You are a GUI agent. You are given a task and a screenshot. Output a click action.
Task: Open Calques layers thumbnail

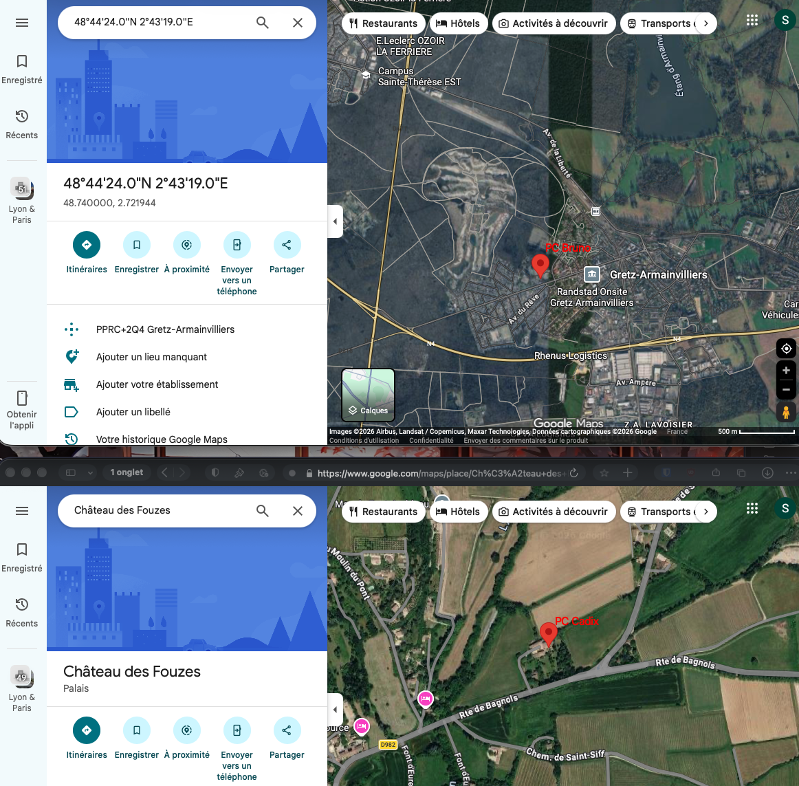click(368, 395)
